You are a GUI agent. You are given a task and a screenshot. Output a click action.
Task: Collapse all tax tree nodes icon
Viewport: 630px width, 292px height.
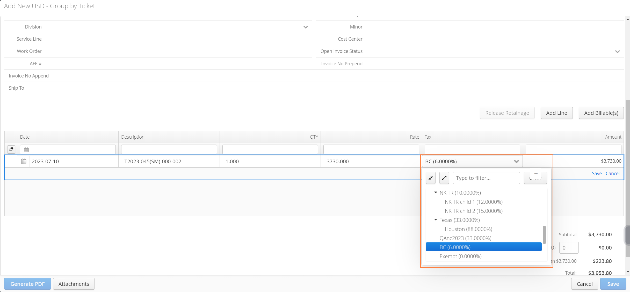coord(431,178)
